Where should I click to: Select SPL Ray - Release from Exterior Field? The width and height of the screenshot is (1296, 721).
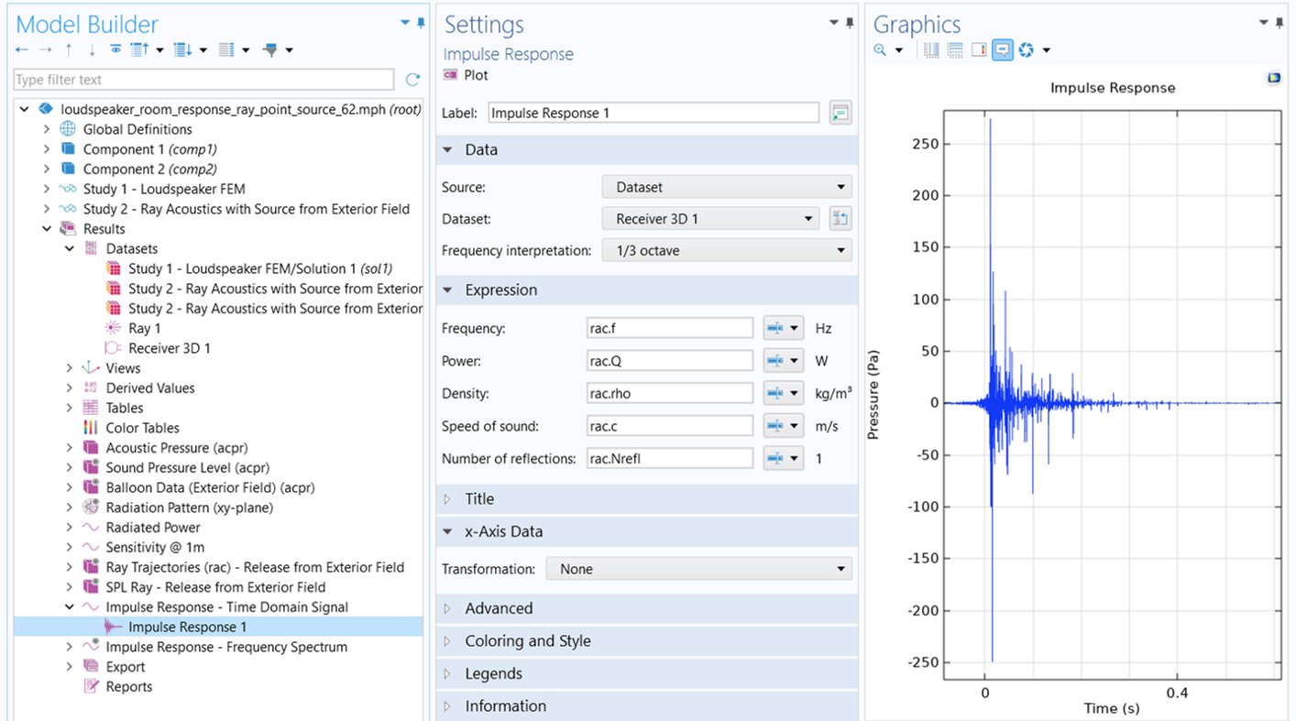(215, 587)
